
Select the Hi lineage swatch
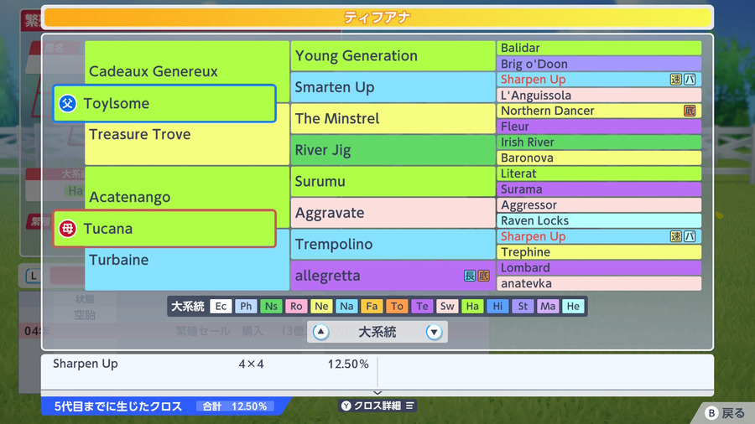point(497,306)
